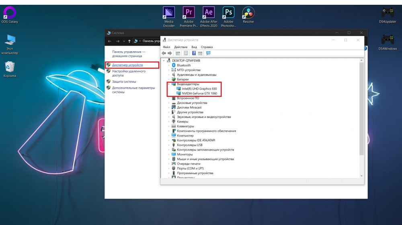Click the Очереди печати printer icon

pos(174,164)
